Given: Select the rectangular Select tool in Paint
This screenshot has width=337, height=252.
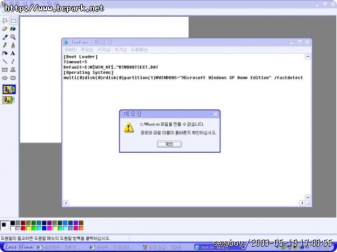Looking at the screenshot, I should [13, 21].
